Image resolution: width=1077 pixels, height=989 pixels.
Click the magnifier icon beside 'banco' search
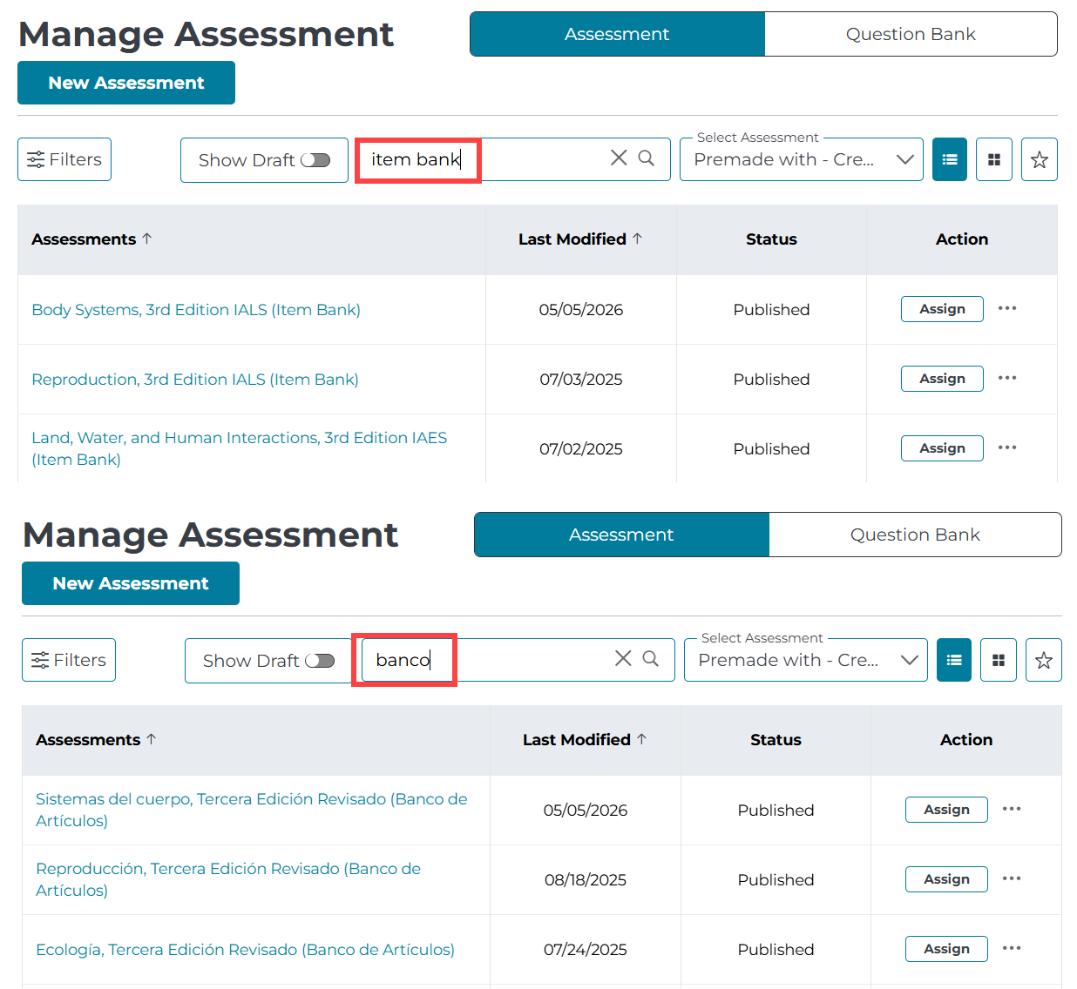click(651, 658)
